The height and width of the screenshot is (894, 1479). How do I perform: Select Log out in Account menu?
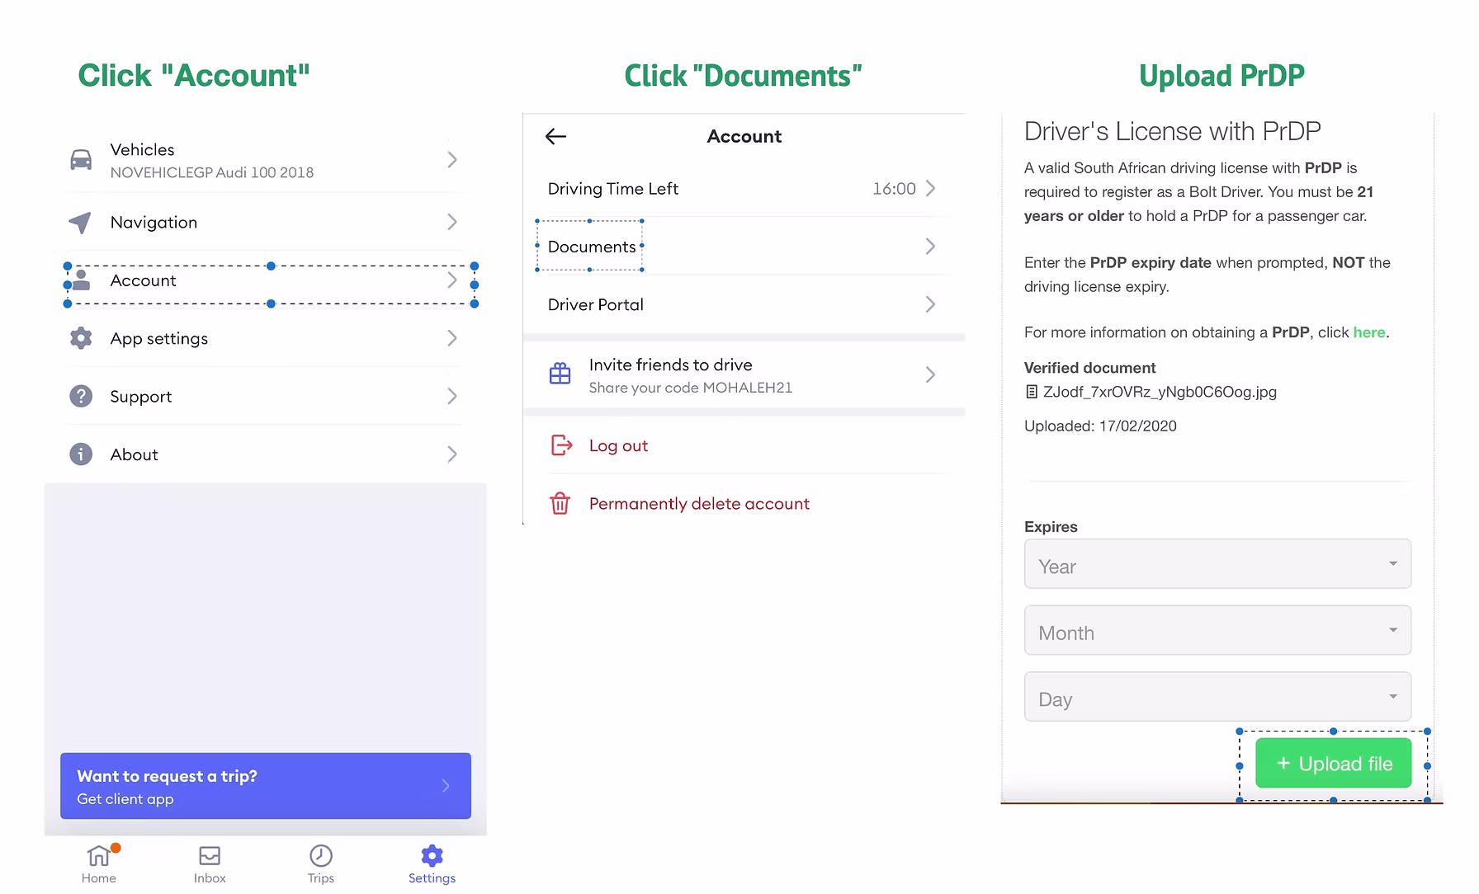618,446
